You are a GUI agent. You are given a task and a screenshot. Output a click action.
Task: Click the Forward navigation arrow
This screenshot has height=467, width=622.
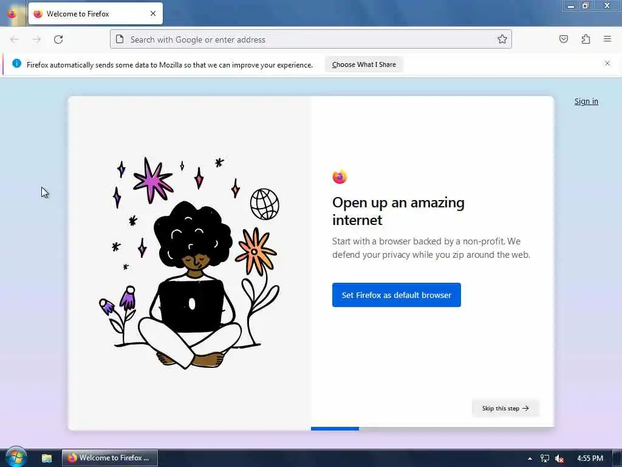tap(36, 40)
